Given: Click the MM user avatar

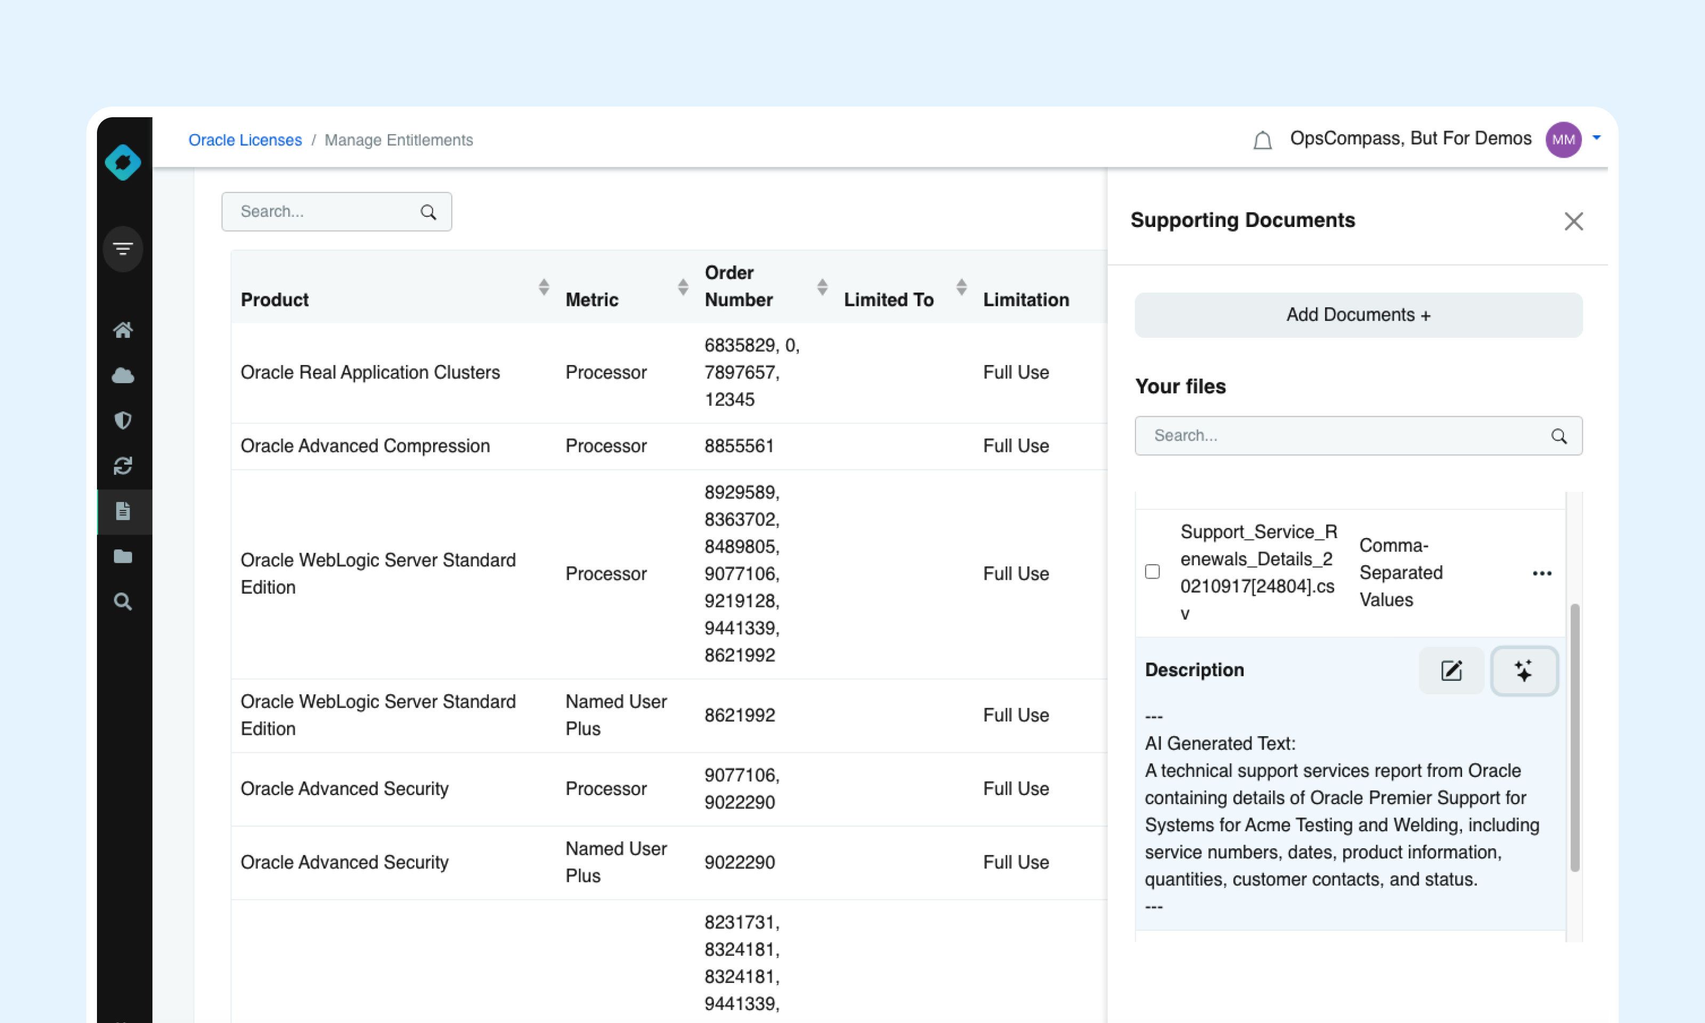Looking at the screenshot, I should click(1563, 140).
